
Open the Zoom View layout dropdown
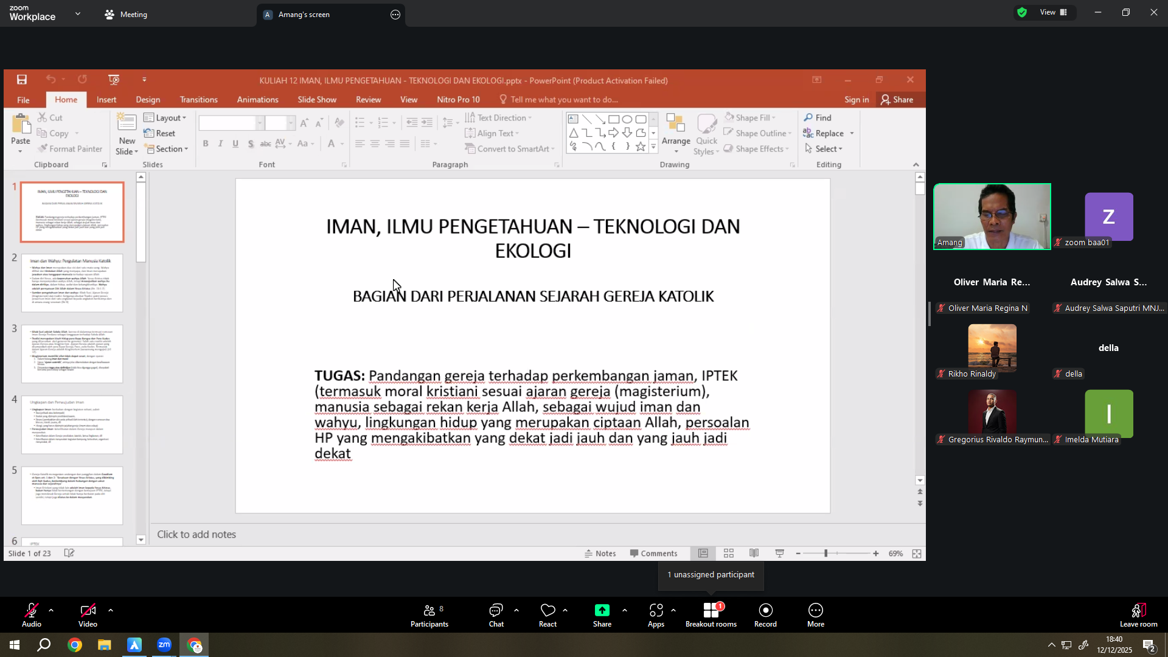point(1053,12)
